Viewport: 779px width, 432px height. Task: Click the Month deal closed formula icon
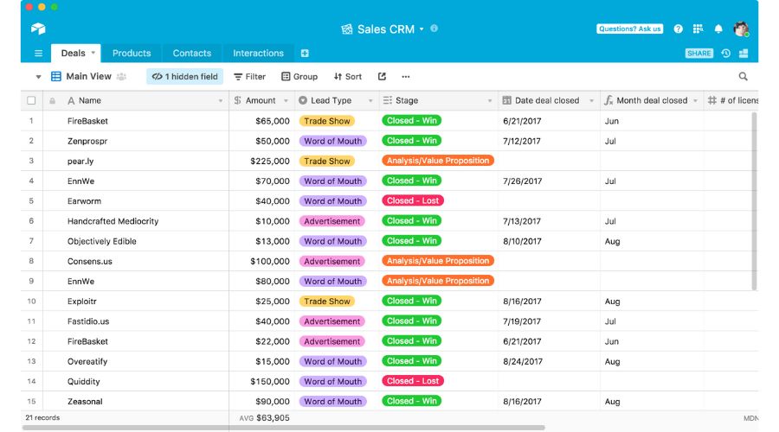pyautogui.click(x=608, y=100)
